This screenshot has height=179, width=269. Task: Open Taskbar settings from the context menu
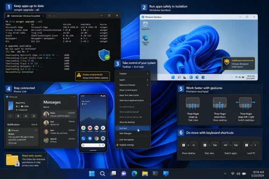(x=133, y=145)
